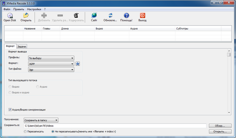This screenshot has height=138, width=236.
Task: Select the Аудио radio button
Action: click(x=38, y=86)
